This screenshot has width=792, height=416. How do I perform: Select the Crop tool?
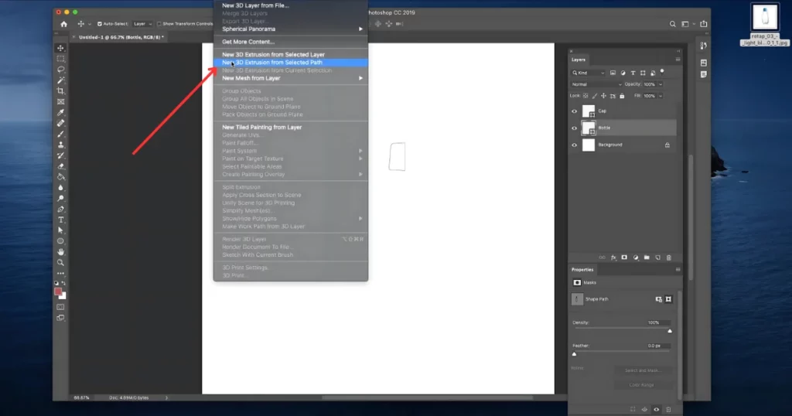pyautogui.click(x=60, y=91)
